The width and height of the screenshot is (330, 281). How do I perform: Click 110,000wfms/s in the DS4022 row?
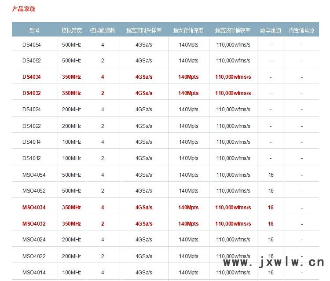233,126
